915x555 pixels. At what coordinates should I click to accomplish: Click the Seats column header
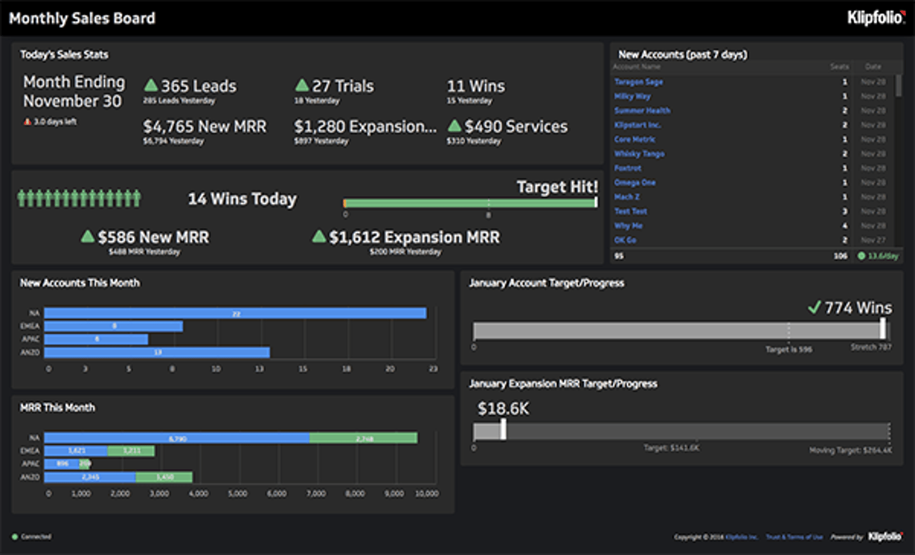pos(840,67)
